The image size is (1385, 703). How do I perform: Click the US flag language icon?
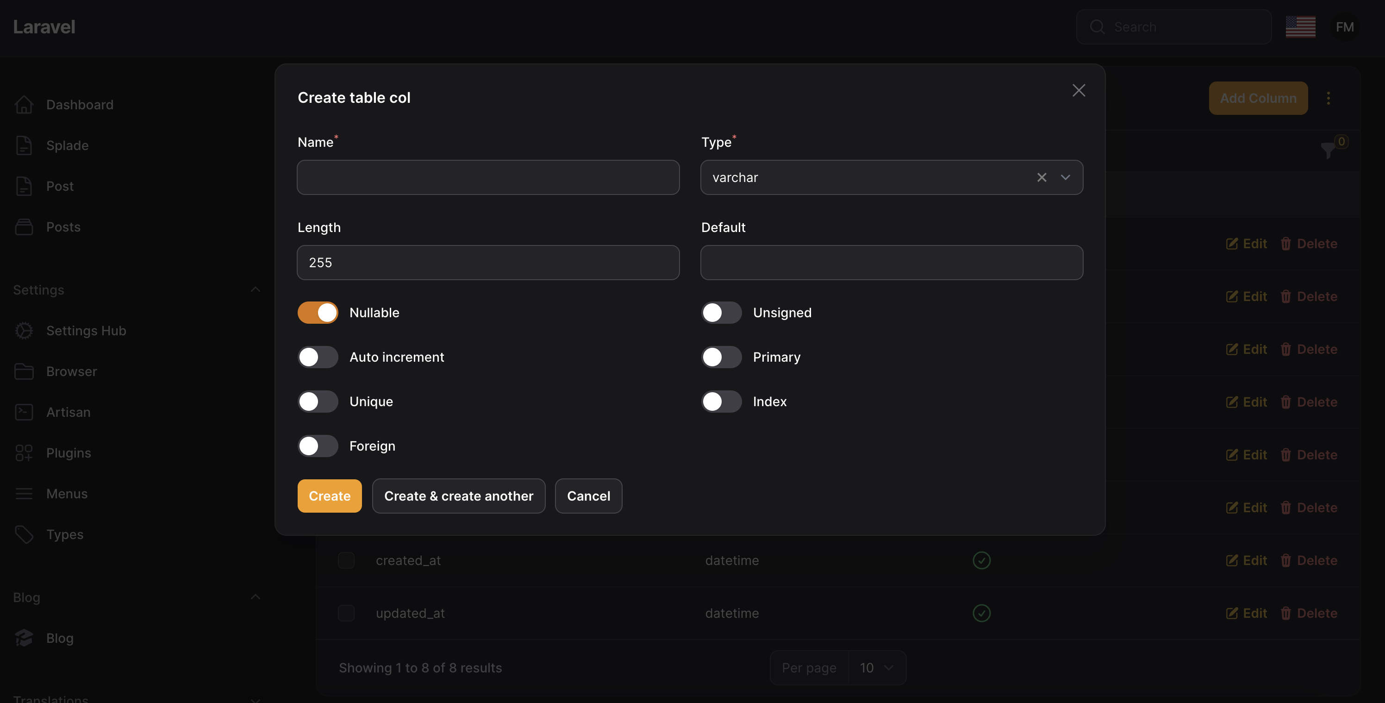click(1300, 27)
